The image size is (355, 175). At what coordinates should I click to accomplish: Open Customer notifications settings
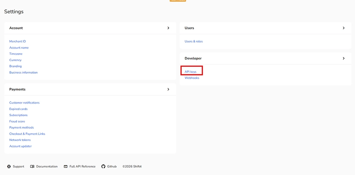coord(24,103)
